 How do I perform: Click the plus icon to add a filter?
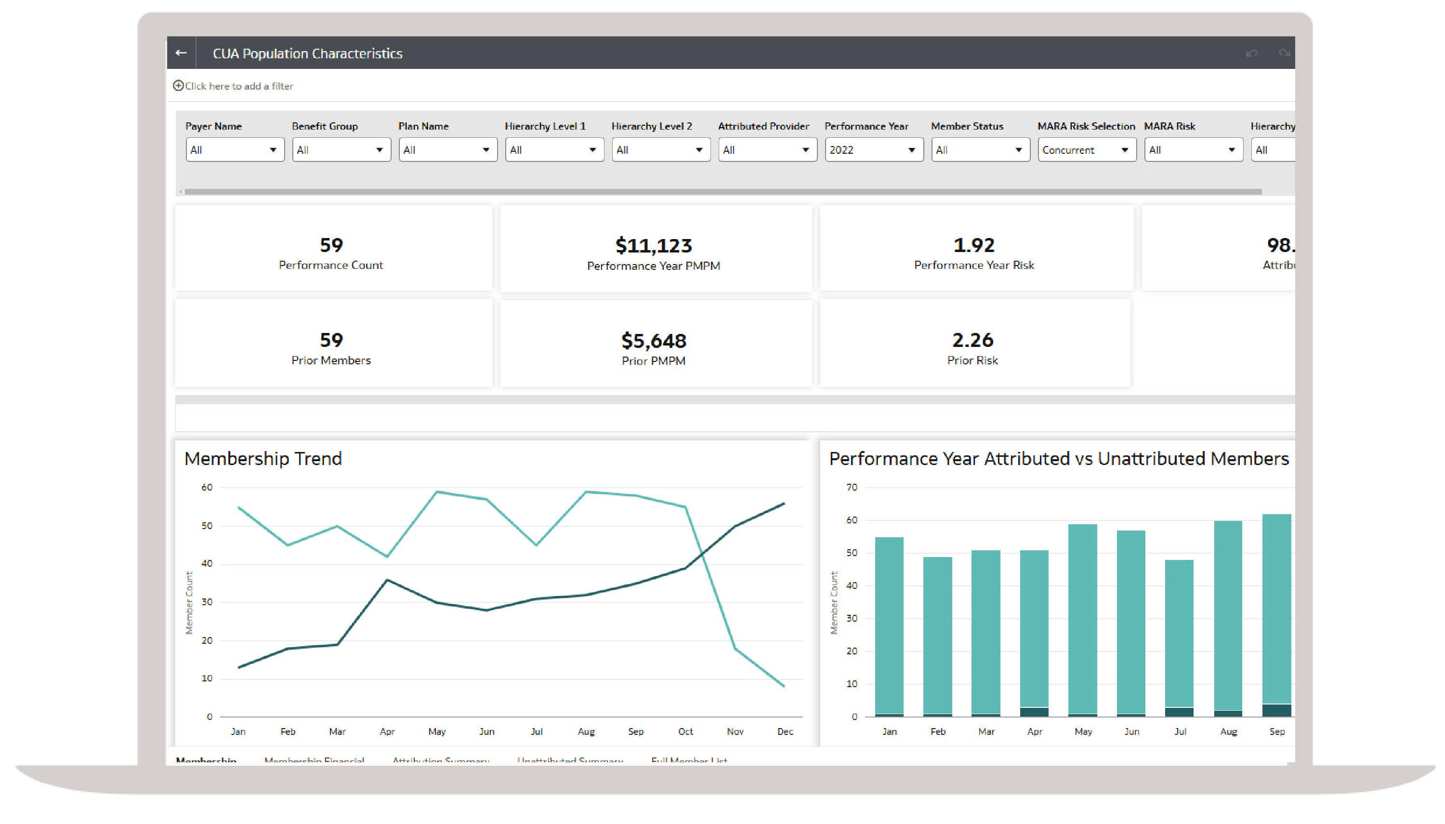[x=178, y=85]
